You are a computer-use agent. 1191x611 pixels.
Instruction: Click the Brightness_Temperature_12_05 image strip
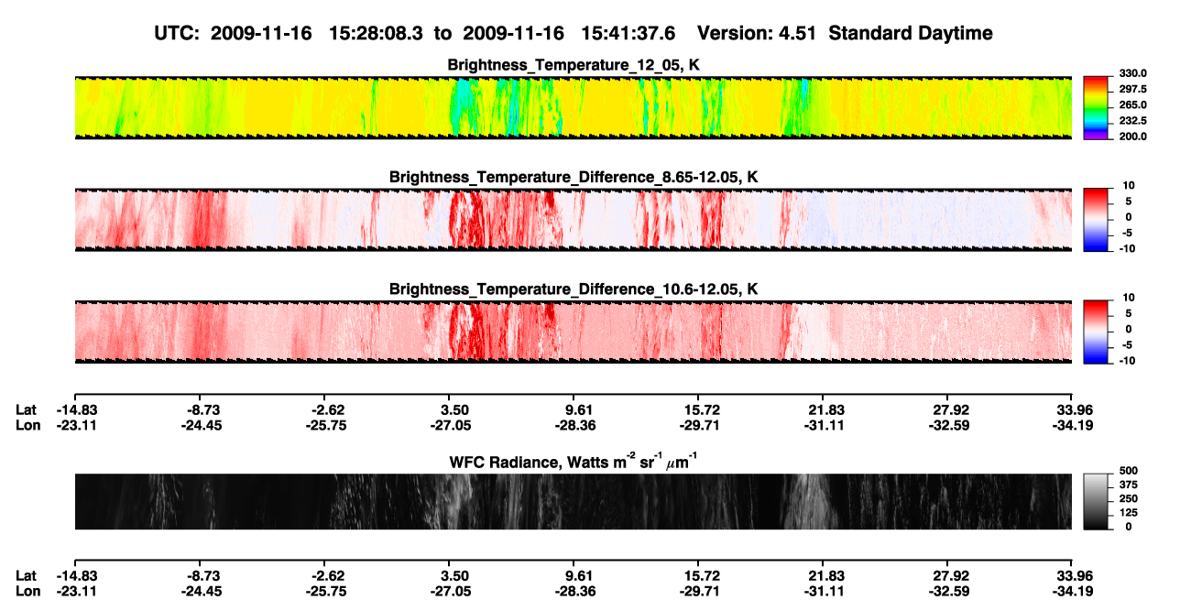coord(573,107)
